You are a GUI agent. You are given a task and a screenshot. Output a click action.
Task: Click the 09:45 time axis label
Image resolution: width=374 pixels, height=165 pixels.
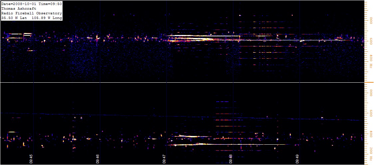31,158
